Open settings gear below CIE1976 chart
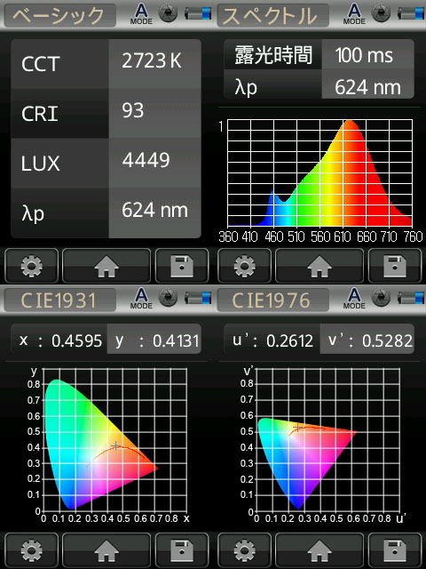This screenshot has width=426, height=569. pos(245,549)
